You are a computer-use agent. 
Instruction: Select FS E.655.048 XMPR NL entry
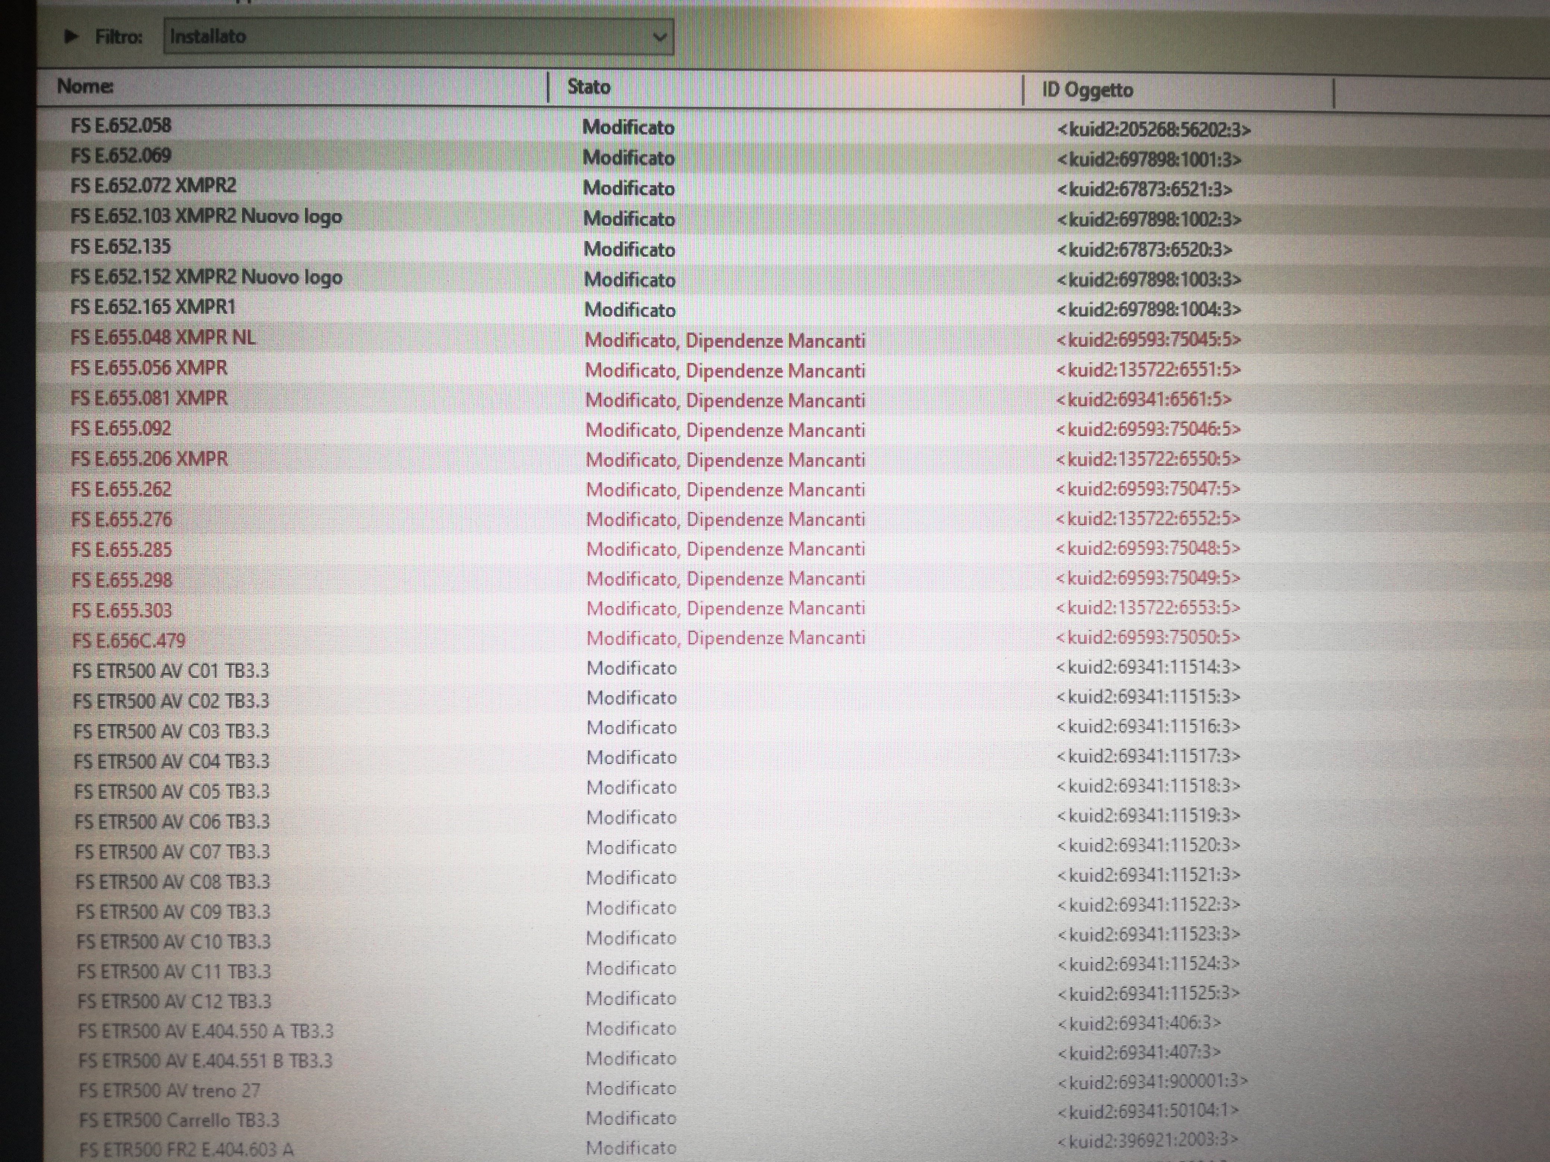point(162,337)
